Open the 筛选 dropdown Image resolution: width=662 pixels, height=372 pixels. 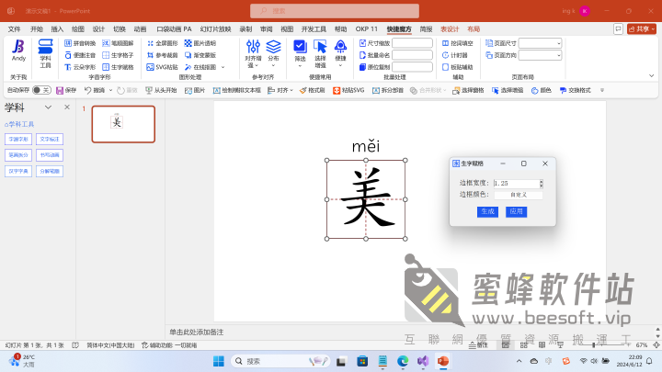tap(300, 53)
